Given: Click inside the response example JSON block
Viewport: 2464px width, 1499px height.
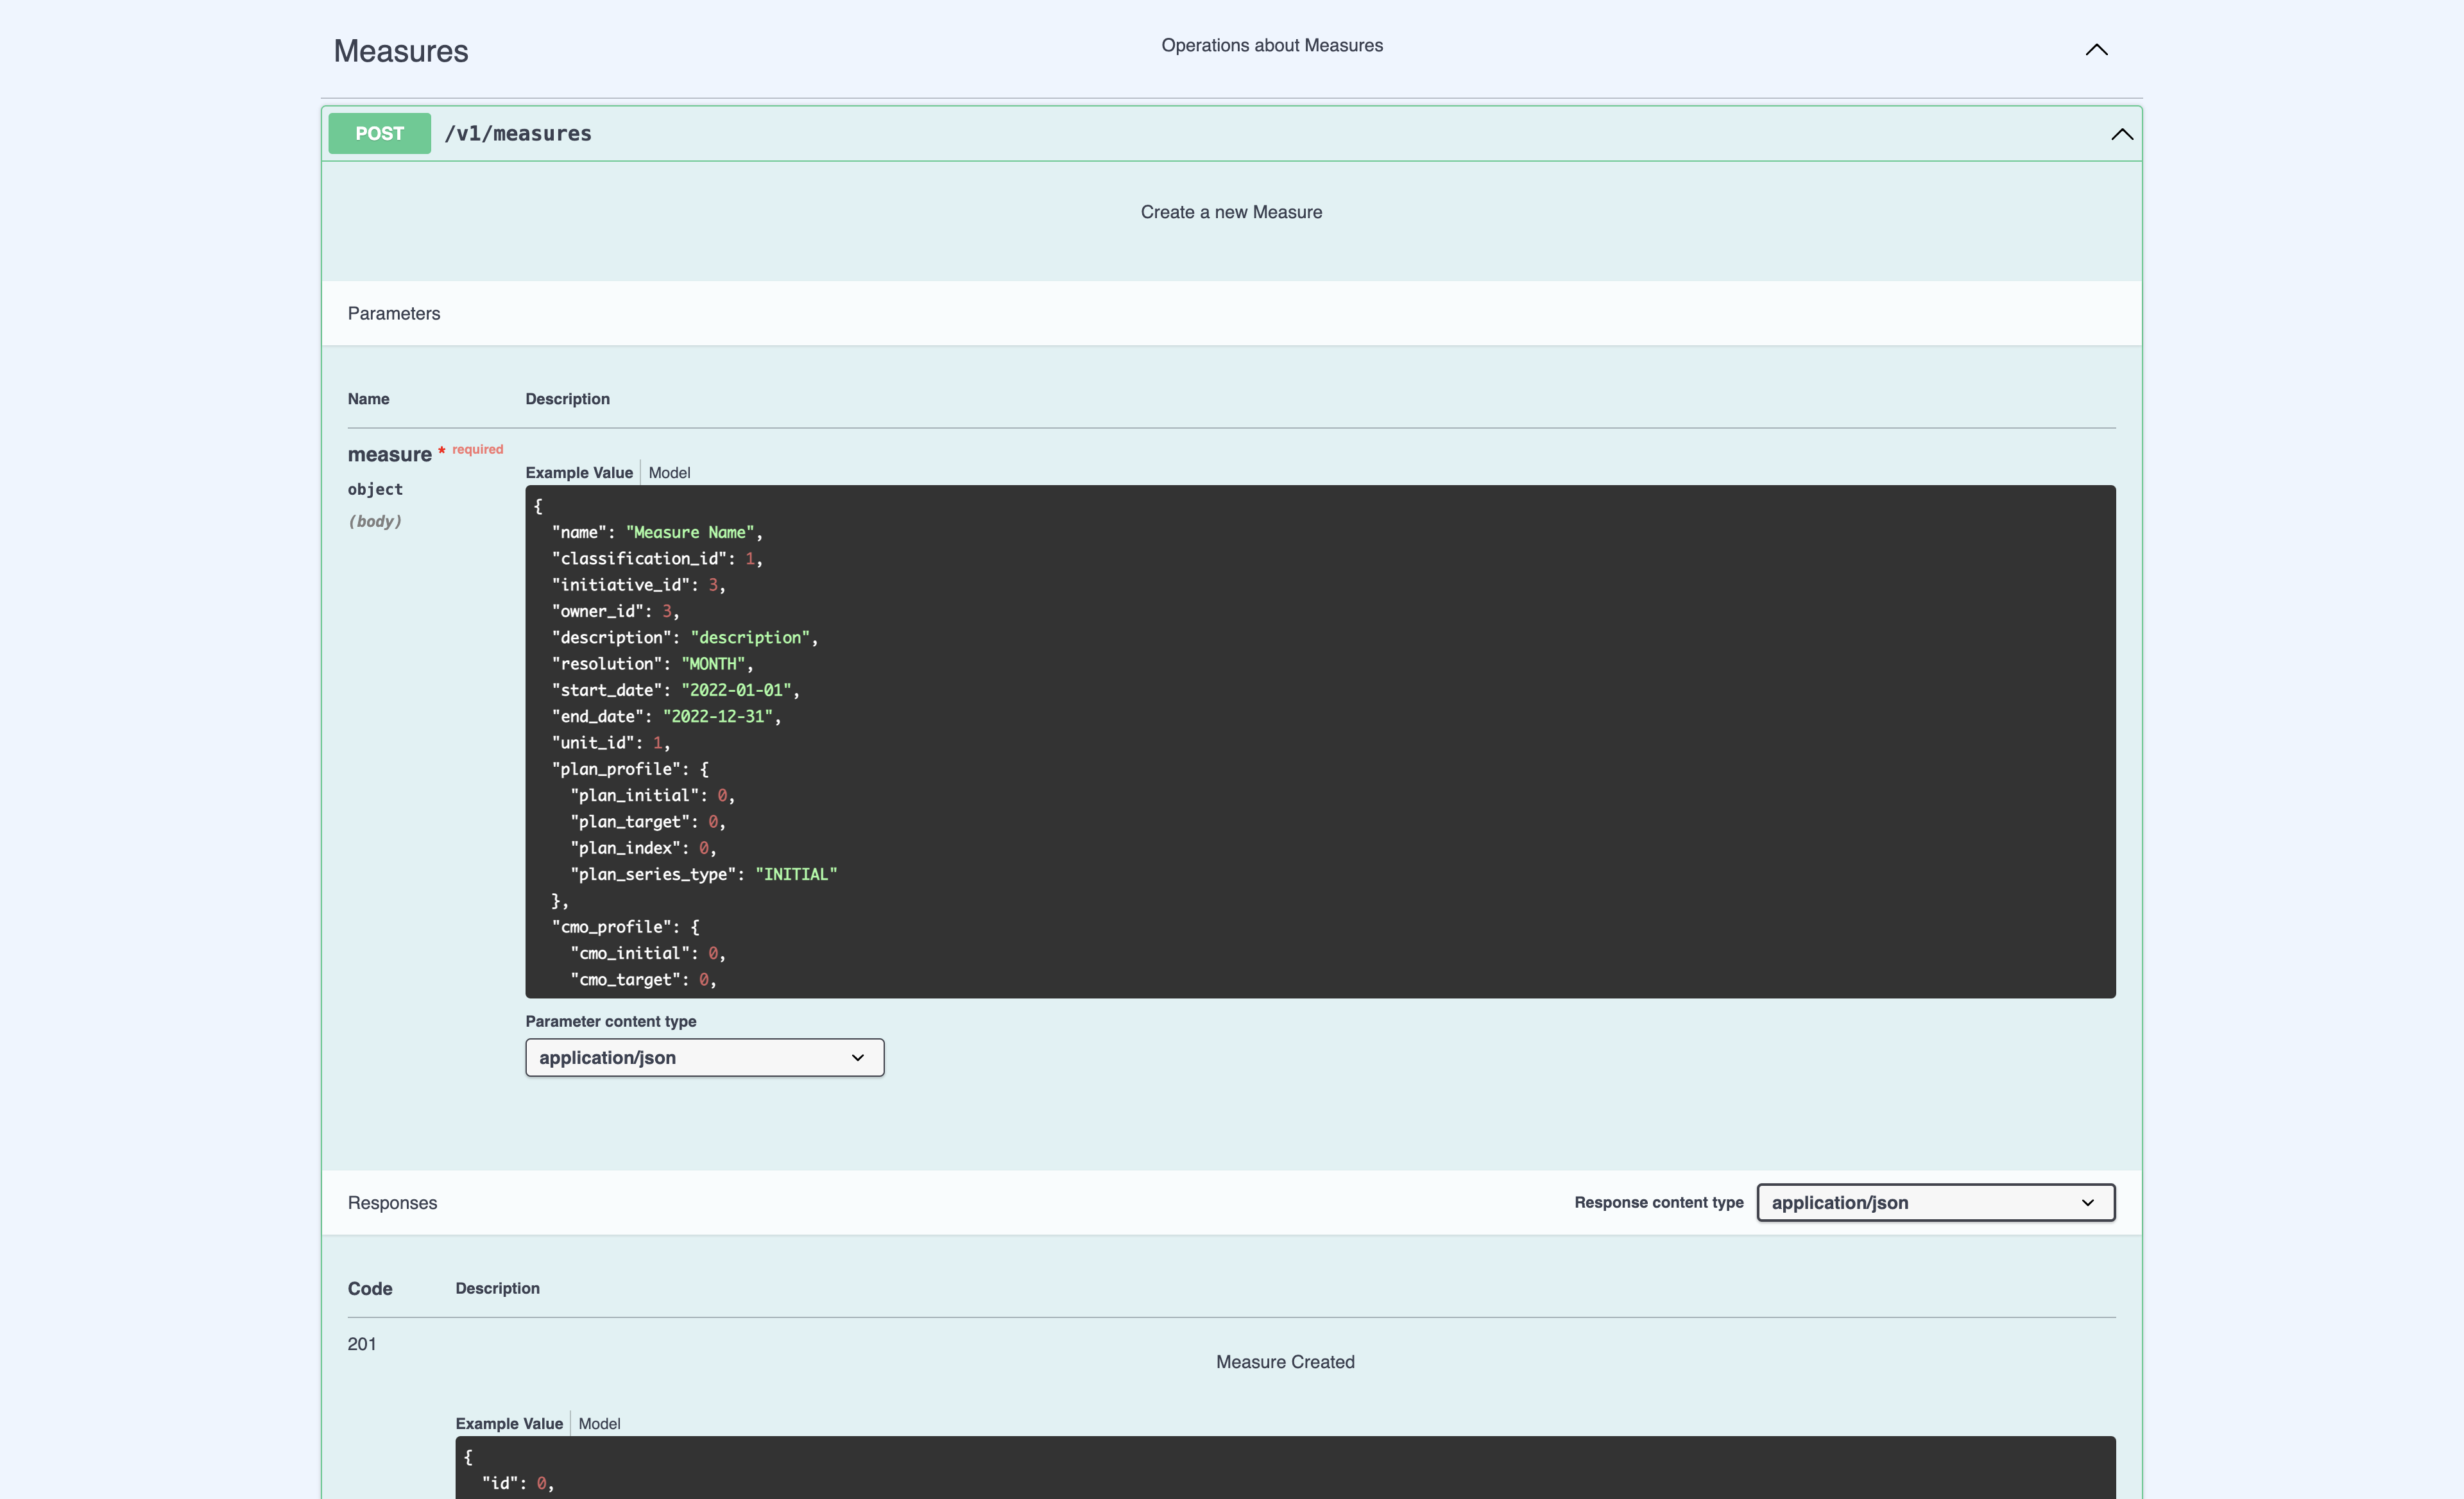Looking at the screenshot, I should click(1285, 1468).
